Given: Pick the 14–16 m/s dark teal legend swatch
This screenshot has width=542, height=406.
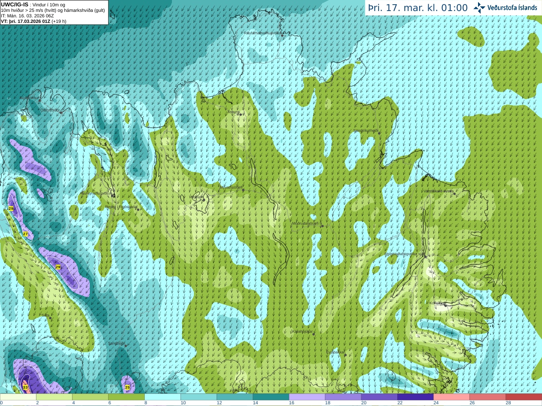Looking at the screenshot, I should click(271, 397).
